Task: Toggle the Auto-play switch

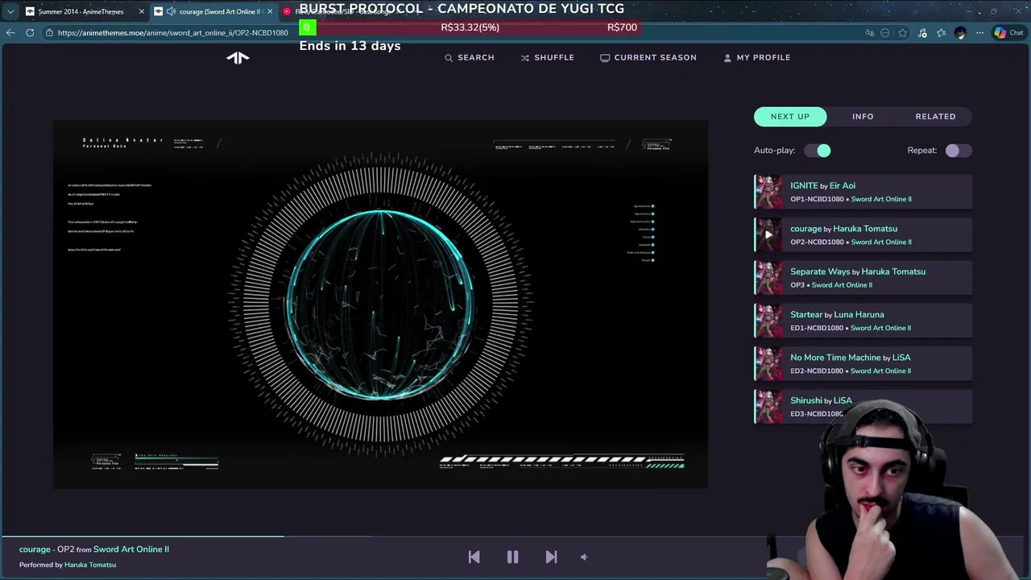Action: point(817,151)
